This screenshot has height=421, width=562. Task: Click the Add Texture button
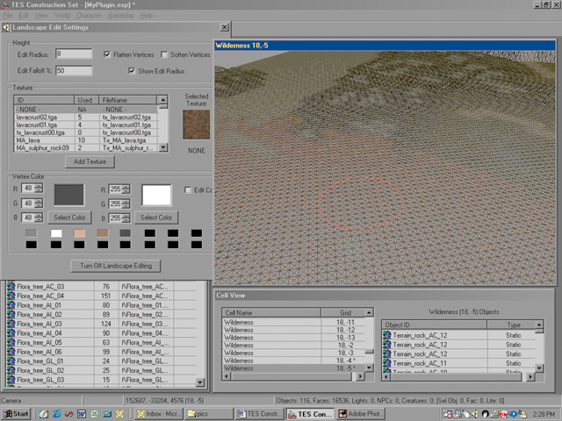pos(90,161)
